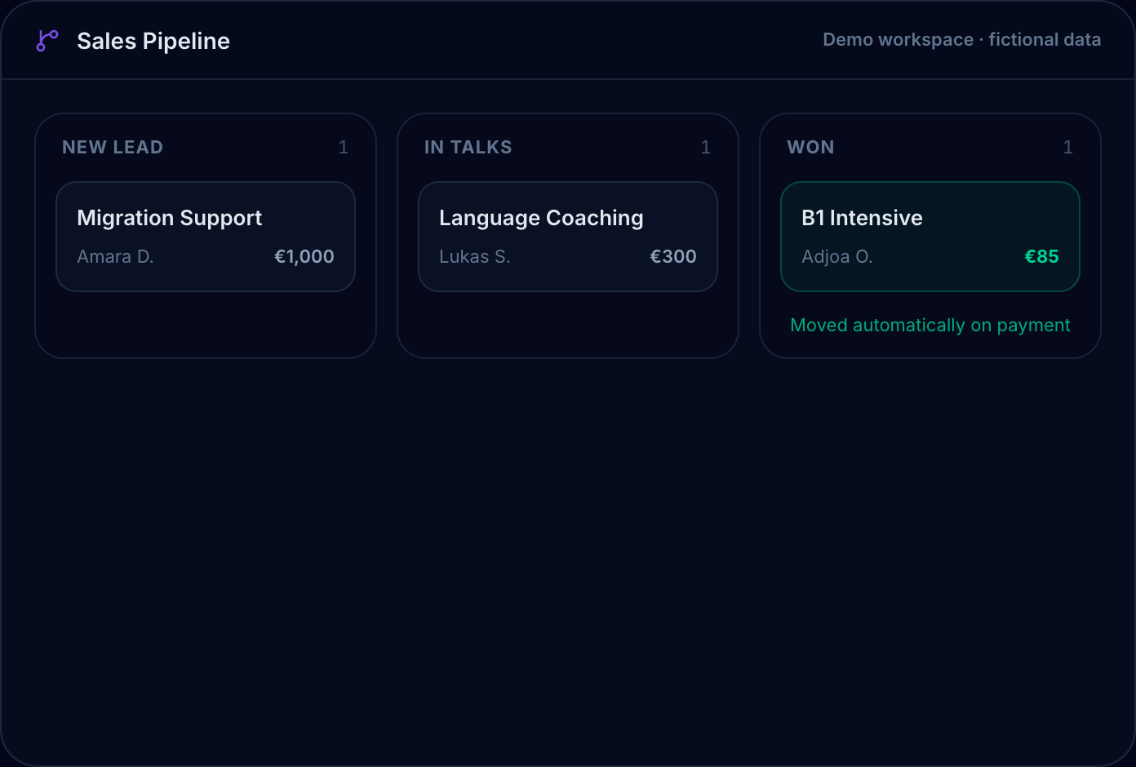Click the Sales Pipeline title

(x=153, y=41)
